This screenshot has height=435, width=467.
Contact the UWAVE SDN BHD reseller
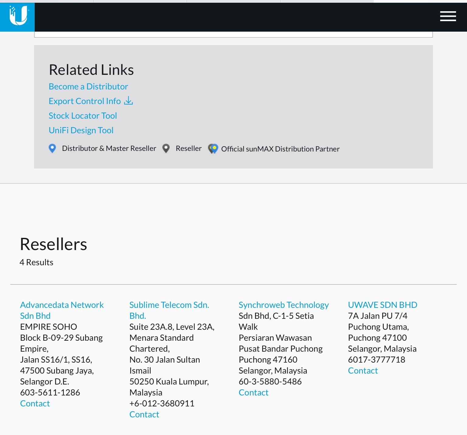click(x=363, y=371)
